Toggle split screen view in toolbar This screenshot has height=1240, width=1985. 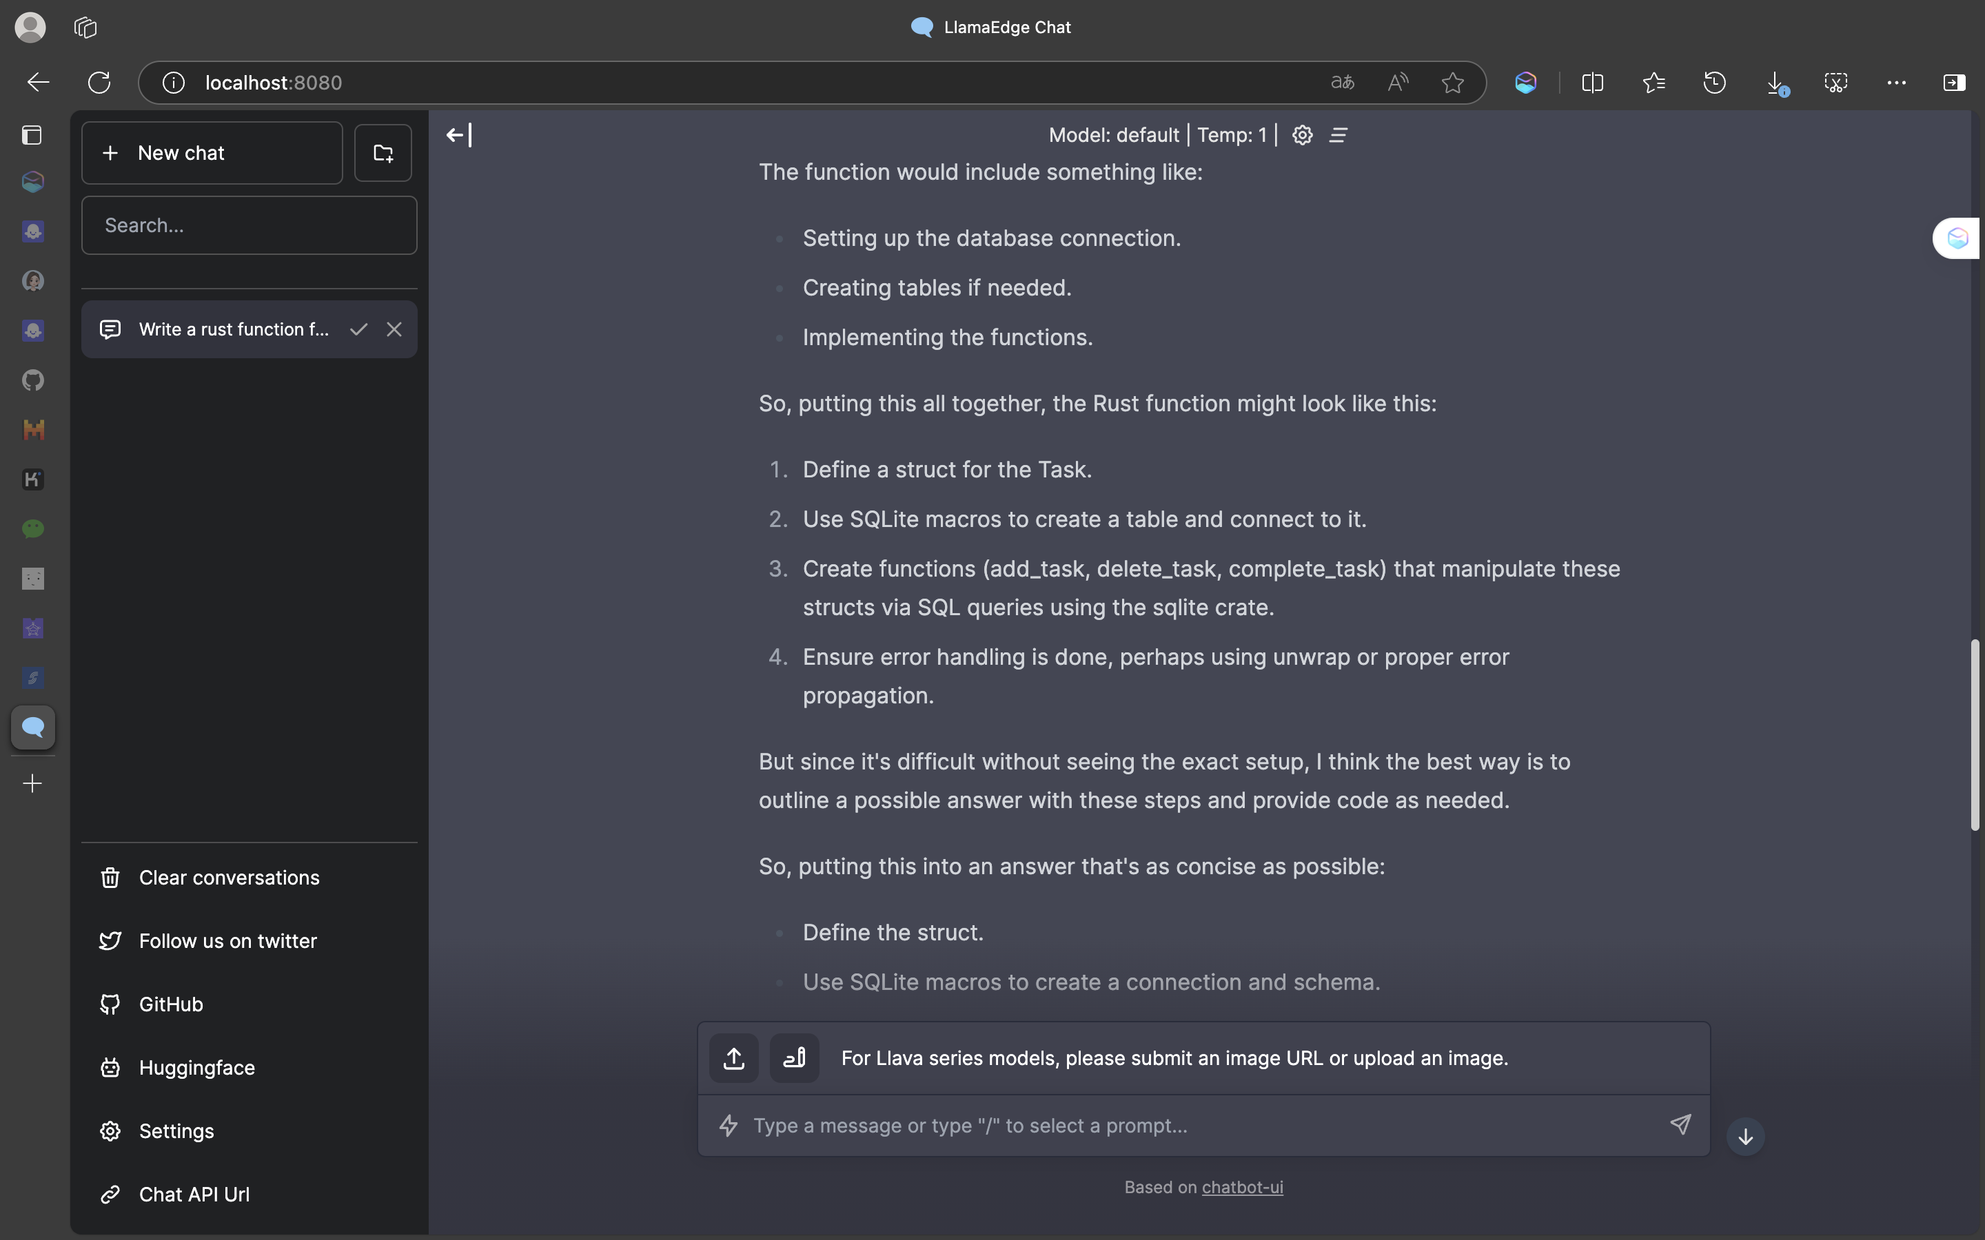click(1592, 83)
